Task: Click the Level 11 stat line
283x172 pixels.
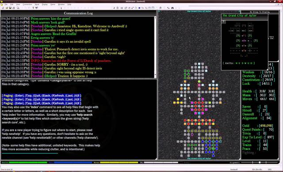Action: (255, 141)
